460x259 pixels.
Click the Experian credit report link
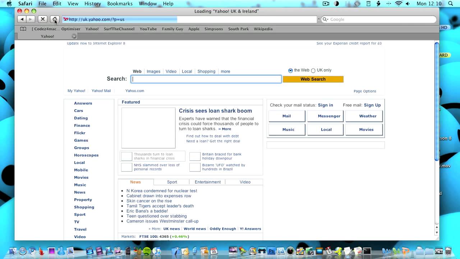[349, 44]
